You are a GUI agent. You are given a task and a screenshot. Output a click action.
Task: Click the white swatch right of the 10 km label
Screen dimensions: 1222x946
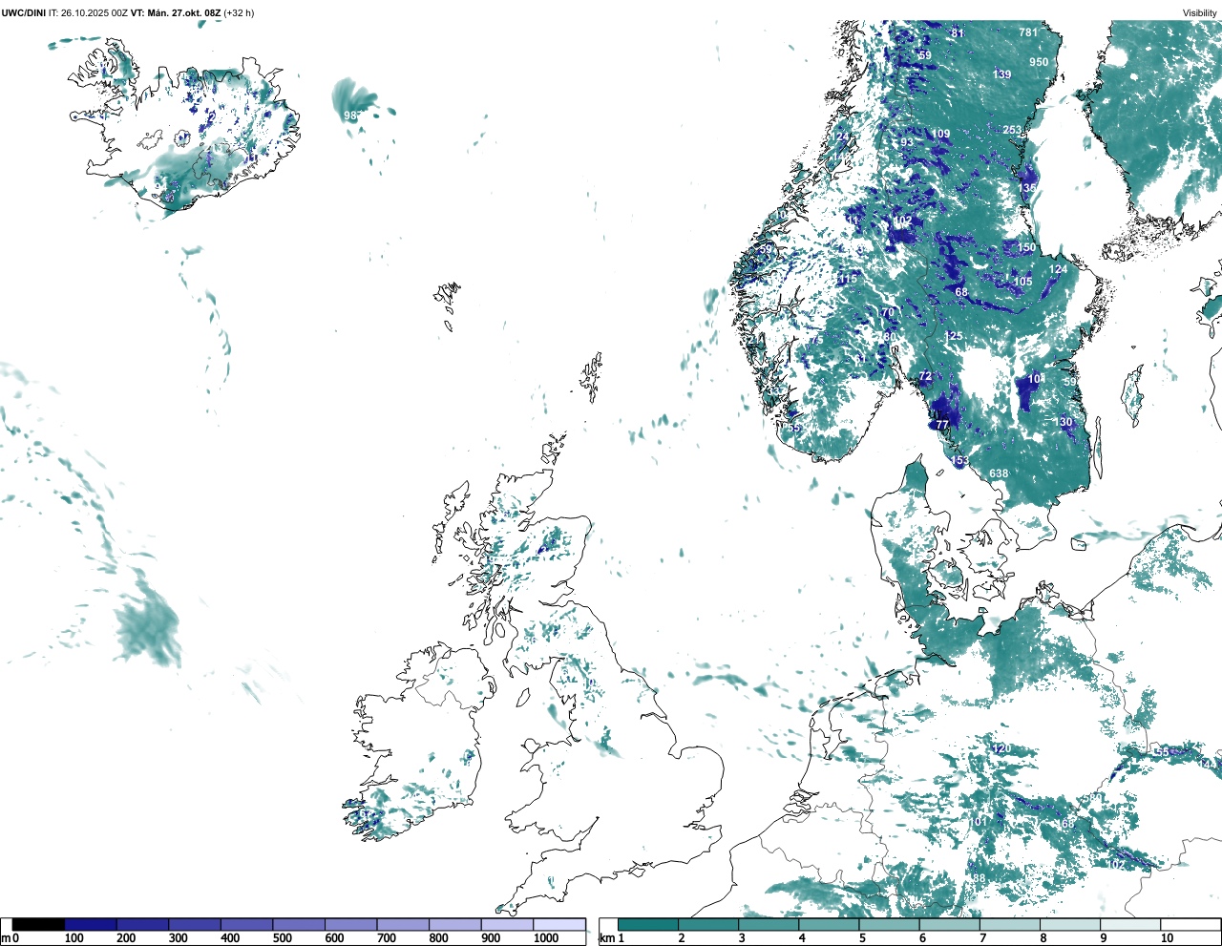(x=1190, y=924)
